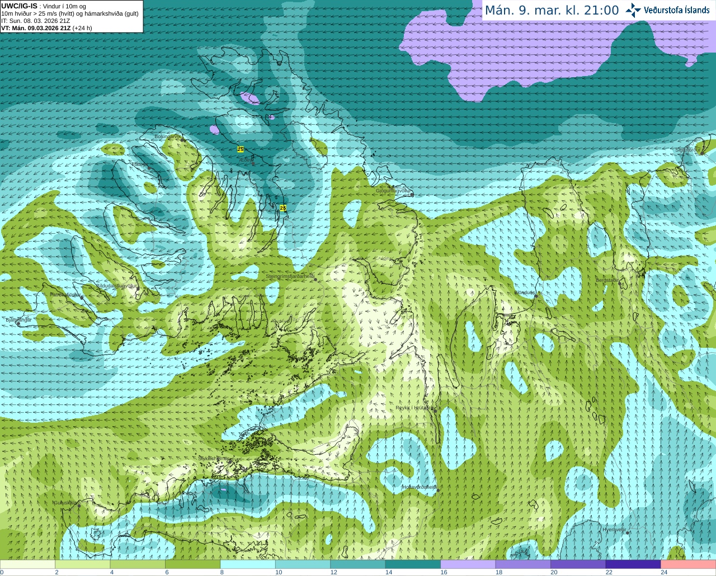Click the 'IT: Sun. 08. 03. 2026 21Z' line
Screen dimensions: 716x576
tap(36, 21)
